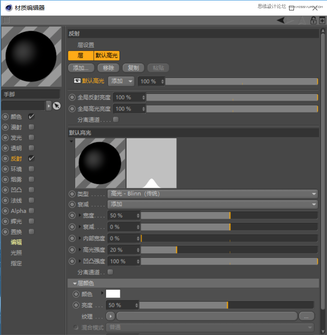Image resolution: width=327 pixels, height=335 pixels.
Task: Open the 添加 dropdown next to 默认高光
Action: click(121, 81)
